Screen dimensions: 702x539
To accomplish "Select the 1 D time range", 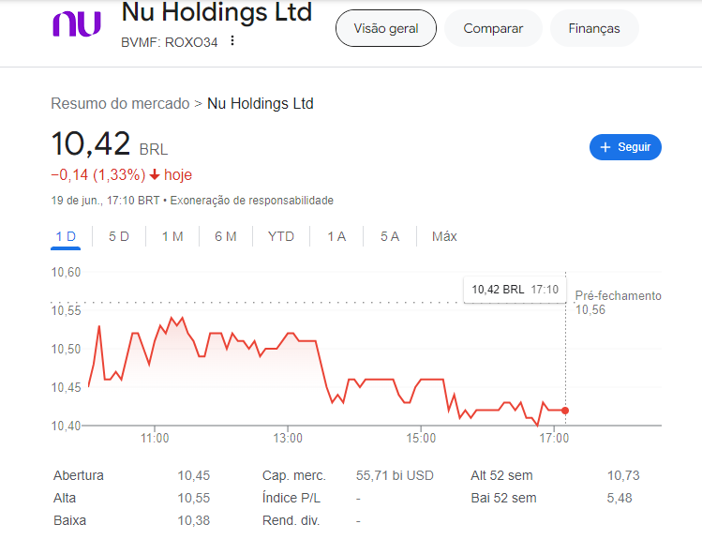I will (x=66, y=236).
